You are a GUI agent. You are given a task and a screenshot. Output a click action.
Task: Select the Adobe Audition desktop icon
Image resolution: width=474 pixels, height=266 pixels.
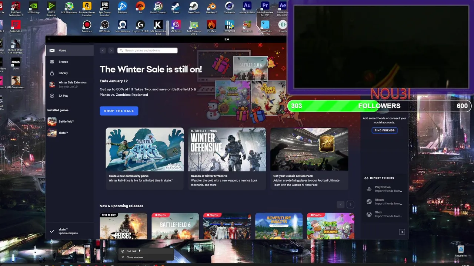click(247, 8)
